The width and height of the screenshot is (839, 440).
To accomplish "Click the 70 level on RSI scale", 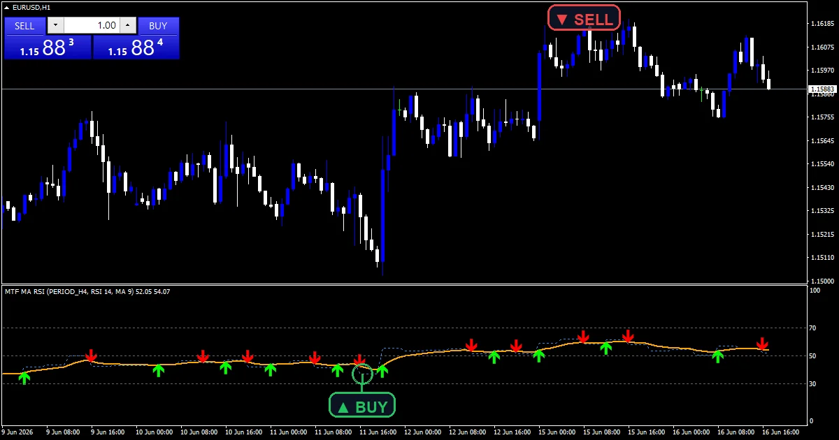I will point(814,328).
